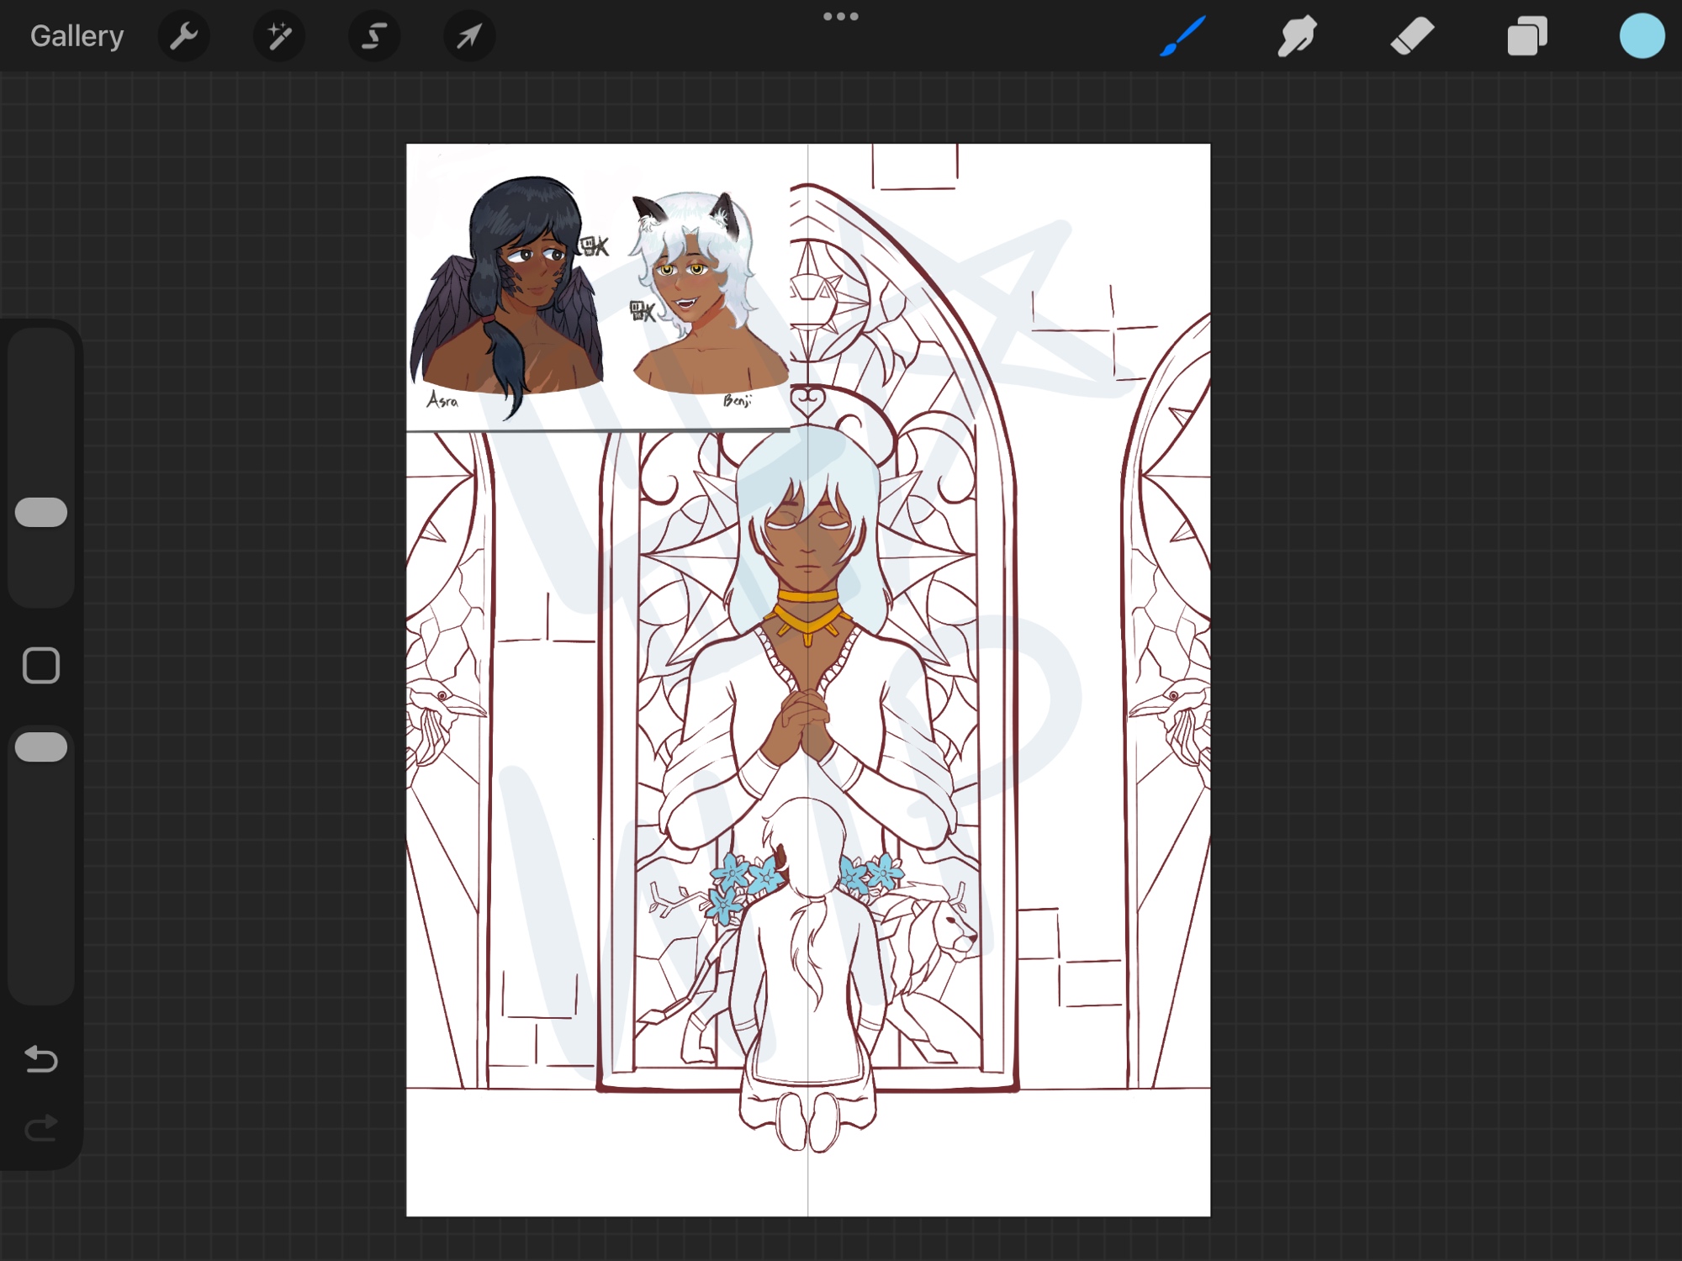Image resolution: width=1682 pixels, height=1261 pixels.
Task: Open the Layers panel
Action: point(1526,36)
